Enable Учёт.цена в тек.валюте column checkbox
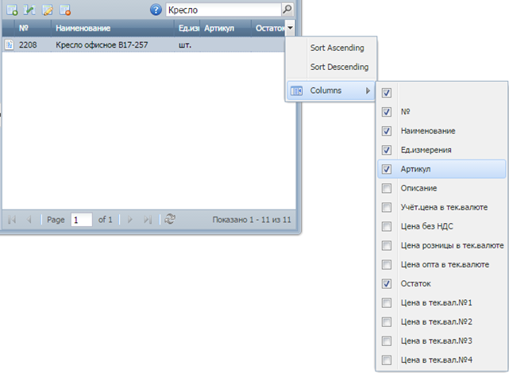This screenshot has height=373, width=509. [x=386, y=207]
